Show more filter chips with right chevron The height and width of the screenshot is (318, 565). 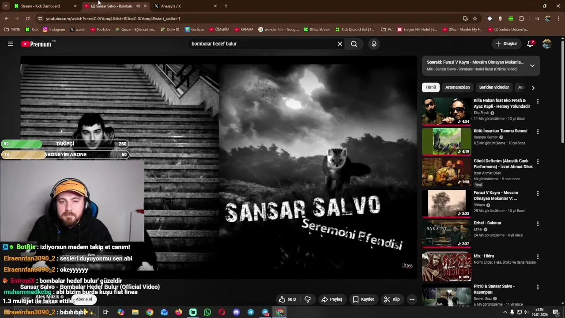(x=533, y=87)
